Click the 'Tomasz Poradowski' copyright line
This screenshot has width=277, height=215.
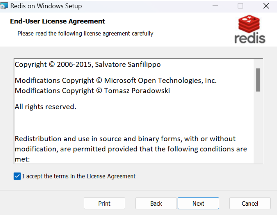click(92, 91)
